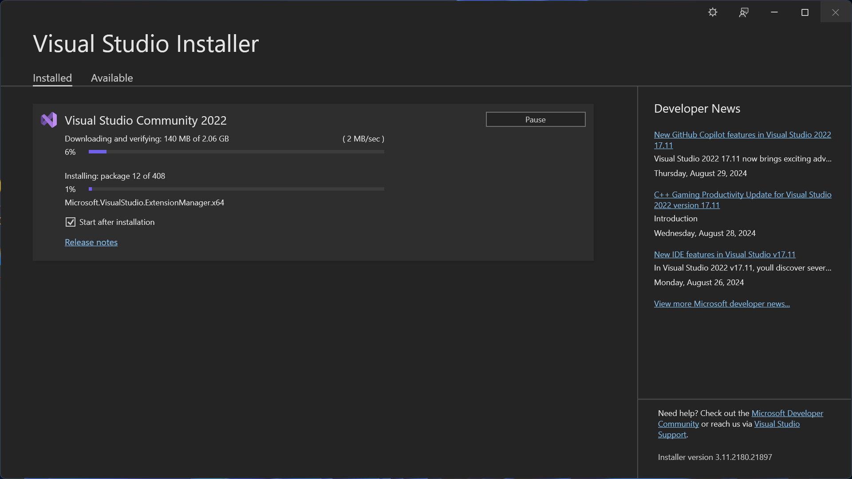Viewport: 852px width, 479px height.
Task: View more Microsoft developer news
Action: [x=722, y=303]
